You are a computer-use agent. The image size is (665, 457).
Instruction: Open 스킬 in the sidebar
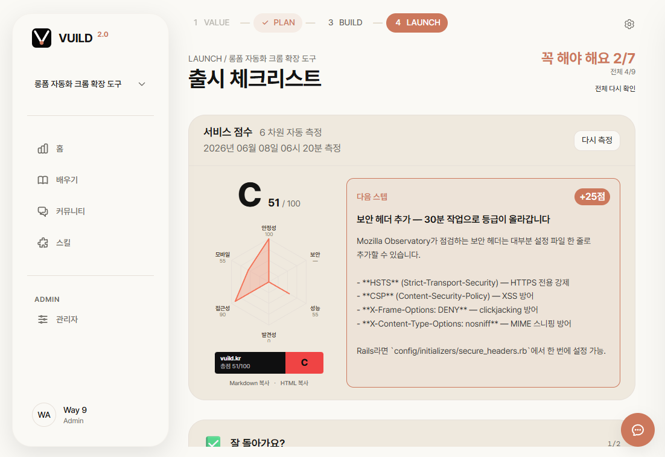[91, 243]
